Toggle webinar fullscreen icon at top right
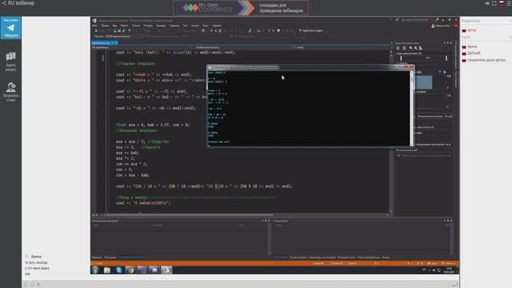The height and width of the screenshot is (288, 512). (494, 3)
